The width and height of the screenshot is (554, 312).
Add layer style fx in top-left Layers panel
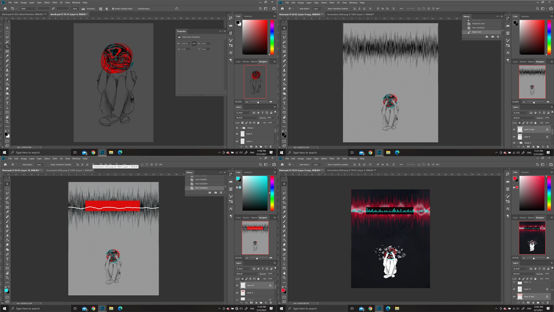[x=246, y=147]
